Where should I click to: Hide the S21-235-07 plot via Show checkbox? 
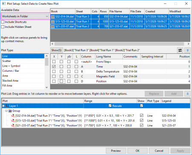tap(142, 125)
